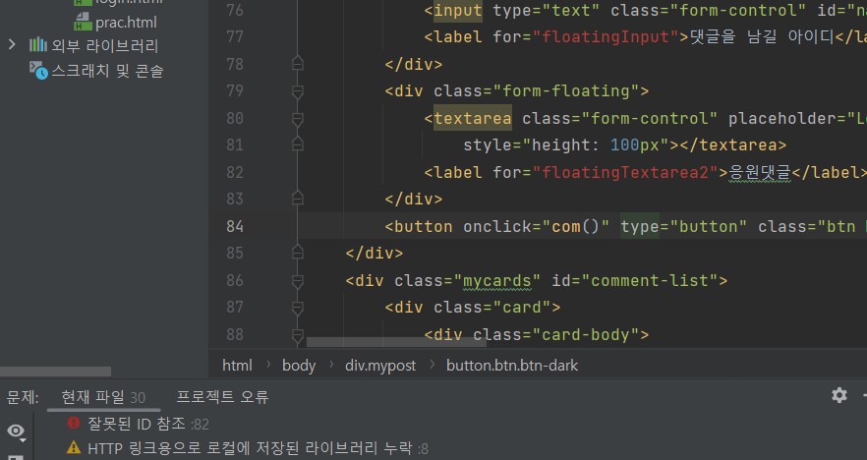The width and height of the screenshot is (867, 460).
Task: Toggle the eye view options icon
Action: coord(16,431)
